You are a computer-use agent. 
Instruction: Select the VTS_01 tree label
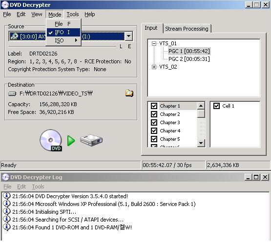(168, 43)
